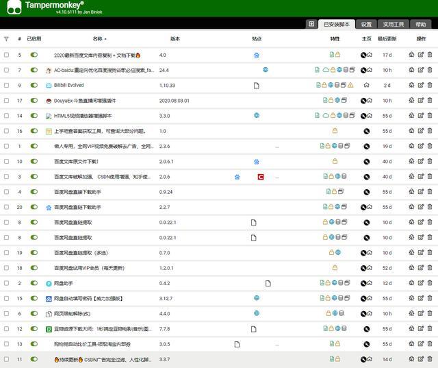Disable the Bilibili Evolved script toggle
The height and width of the screenshot is (368, 438).
(34, 85)
